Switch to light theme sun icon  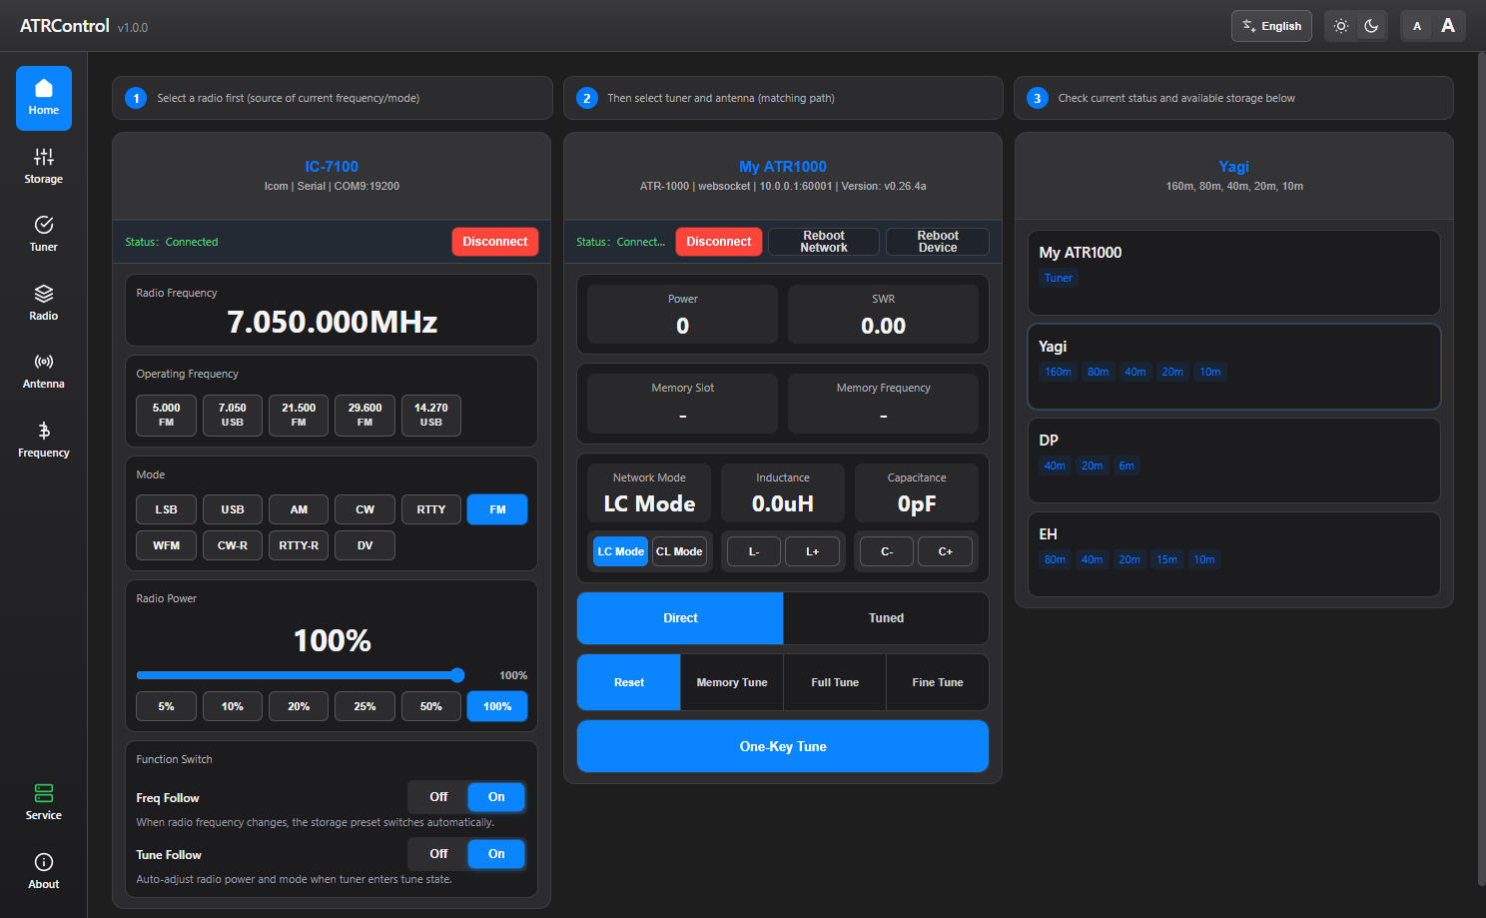(x=1341, y=26)
